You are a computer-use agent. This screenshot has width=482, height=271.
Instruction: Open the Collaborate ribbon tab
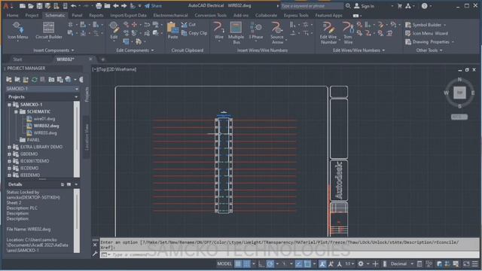pyautogui.click(x=266, y=15)
